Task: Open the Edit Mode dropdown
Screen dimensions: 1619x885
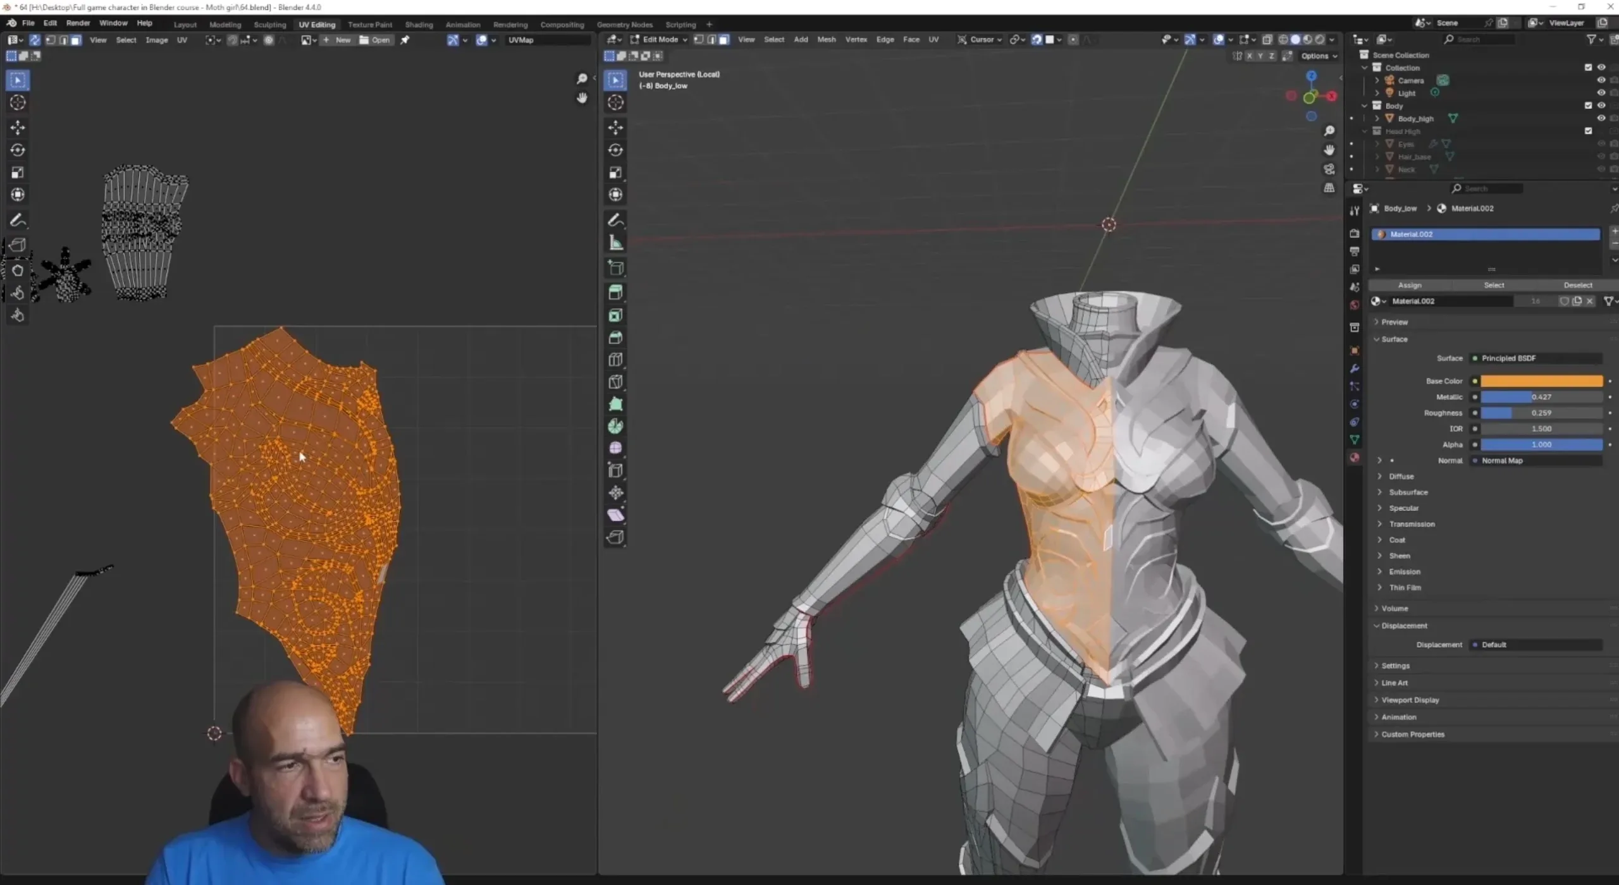Action: tap(660, 39)
